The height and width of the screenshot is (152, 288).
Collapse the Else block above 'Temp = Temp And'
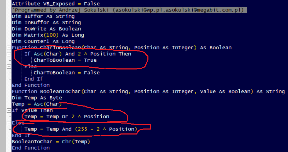(x=9, y=123)
